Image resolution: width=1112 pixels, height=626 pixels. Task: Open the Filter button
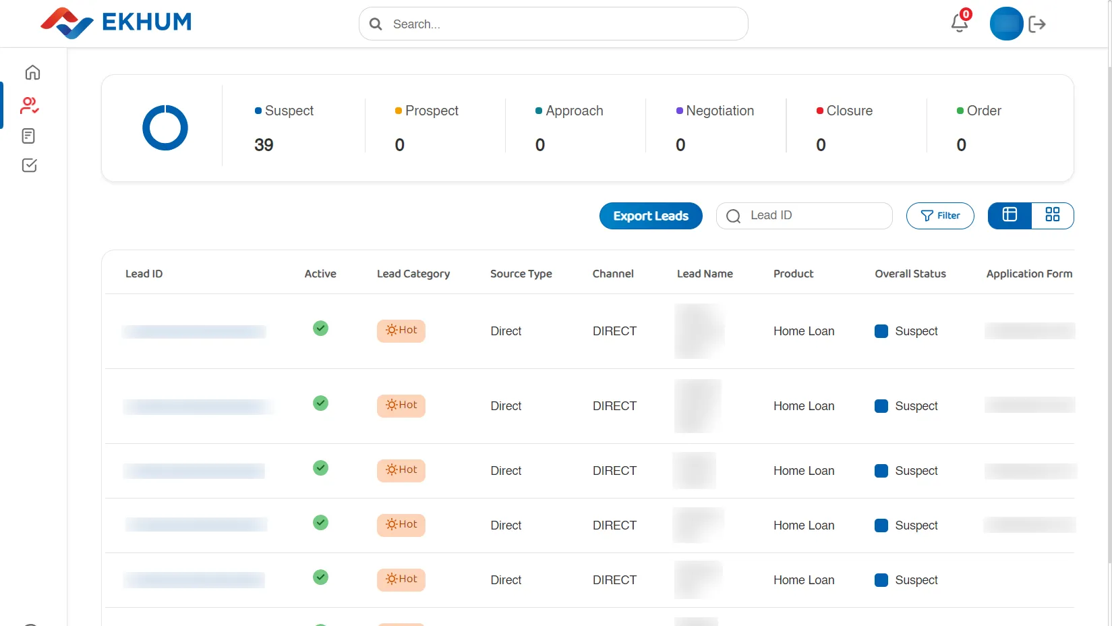(940, 216)
